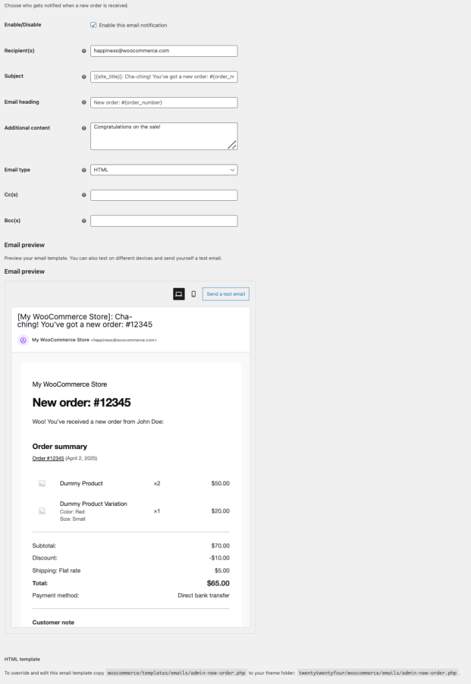Click Send a test email button
471x684 pixels.
coord(225,294)
